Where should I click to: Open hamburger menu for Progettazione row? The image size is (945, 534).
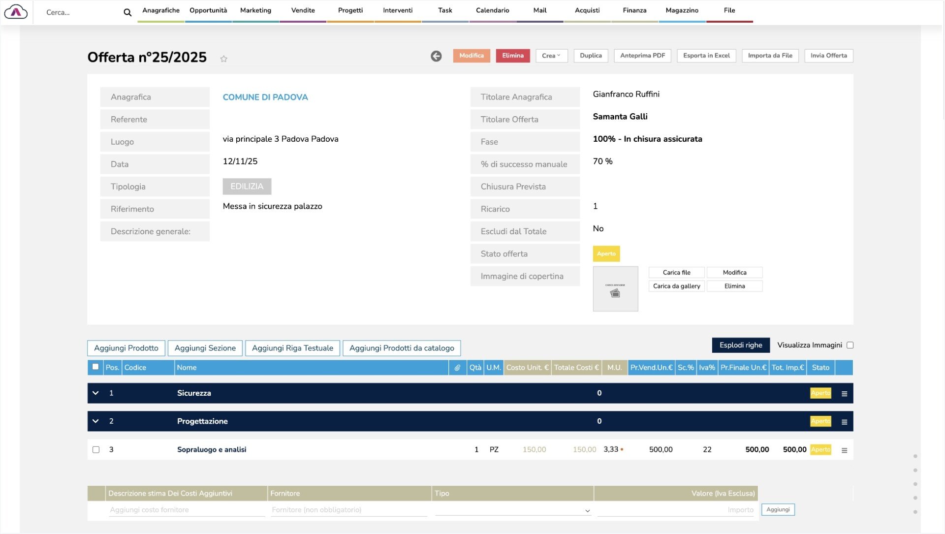click(x=844, y=422)
